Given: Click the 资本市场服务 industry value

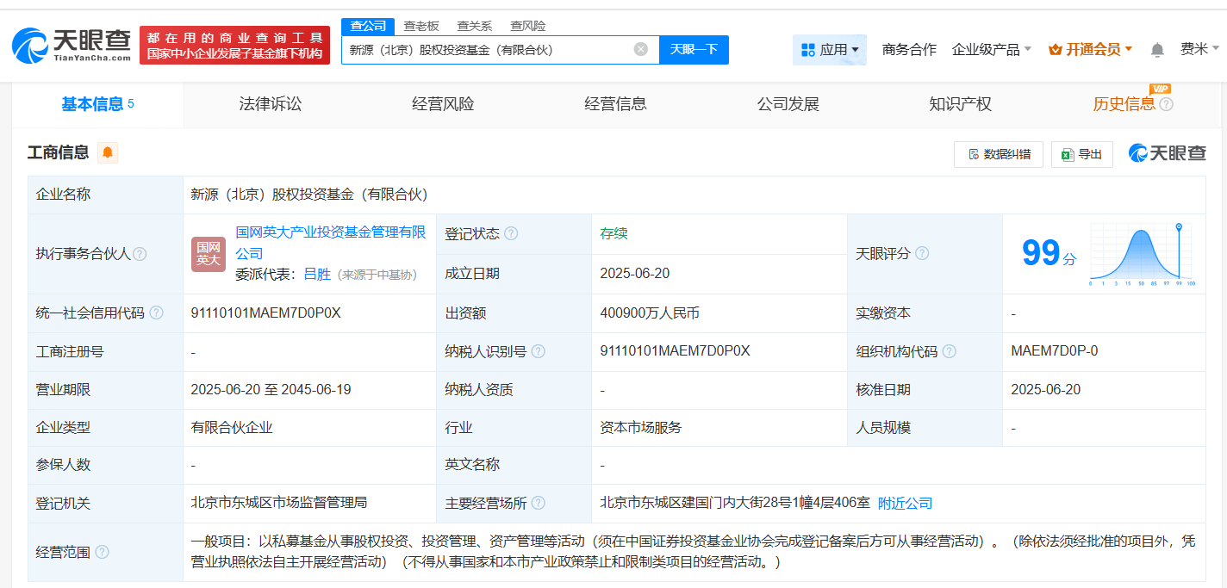Looking at the screenshot, I should point(641,427).
